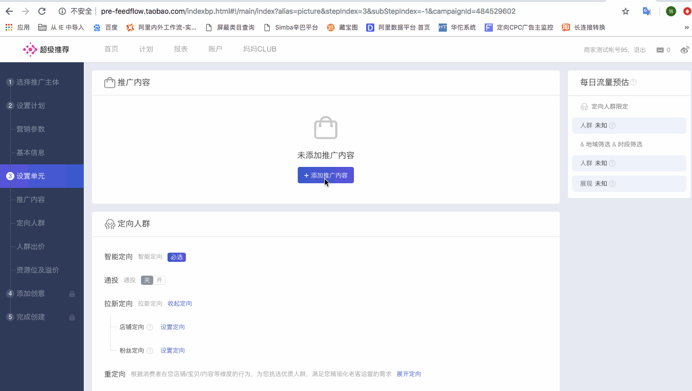
Task: Turn on the 通投 switch
Action: pos(159,280)
